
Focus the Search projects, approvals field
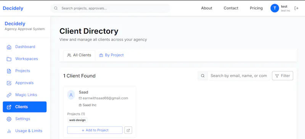tap(110, 8)
